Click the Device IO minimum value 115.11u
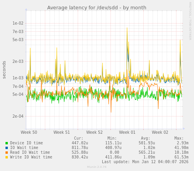The image size is (194, 171). pos(113,143)
